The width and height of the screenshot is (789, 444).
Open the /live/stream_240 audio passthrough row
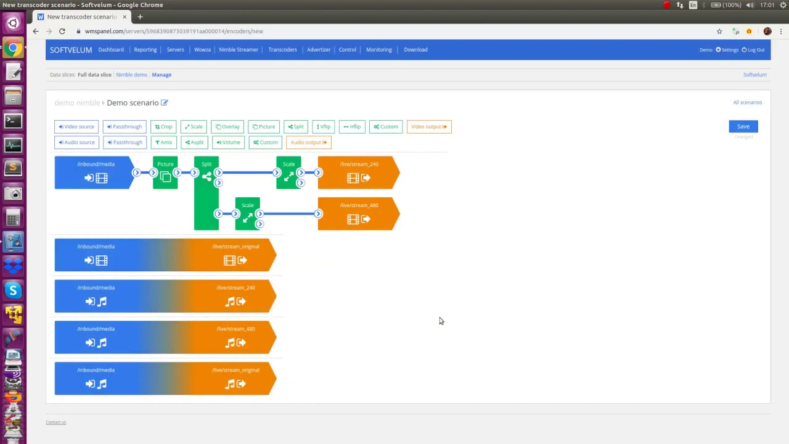tap(165, 296)
